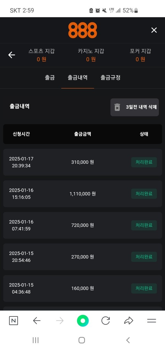
Task: Tap the grayed-out browser forward arrow
Action: coord(59,320)
